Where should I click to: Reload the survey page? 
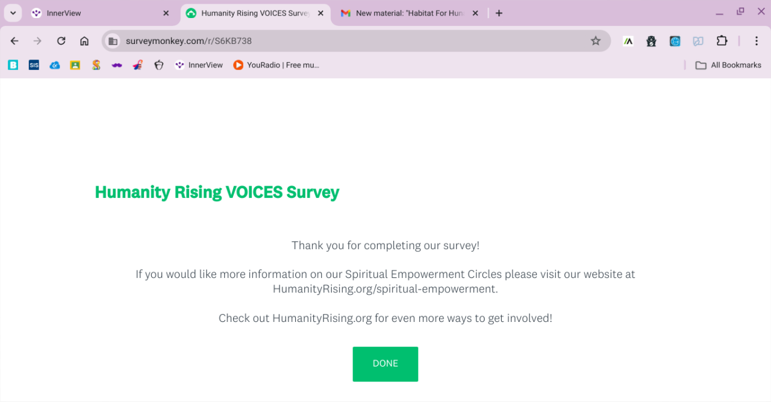pyautogui.click(x=61, y=41)
